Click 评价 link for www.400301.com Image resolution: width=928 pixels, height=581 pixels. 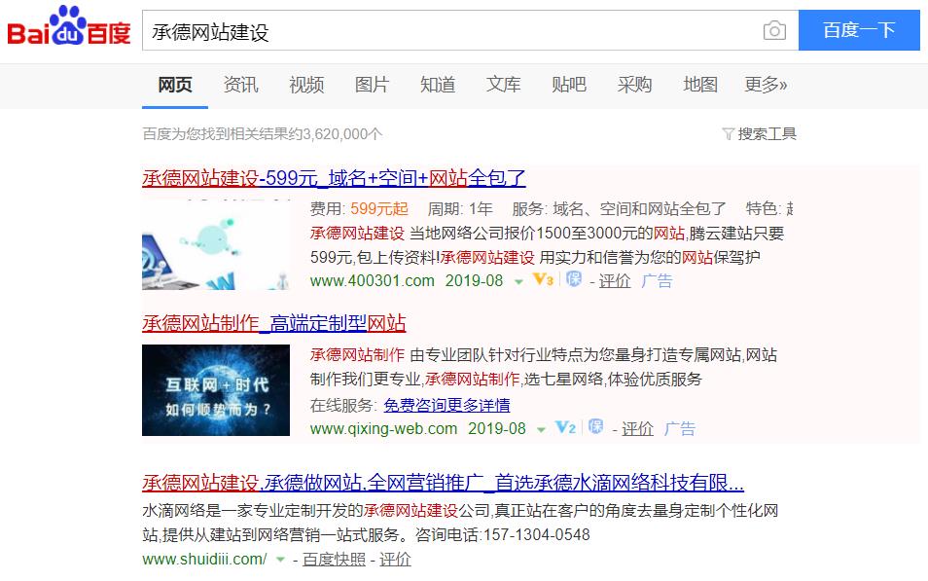click(615, 280)
